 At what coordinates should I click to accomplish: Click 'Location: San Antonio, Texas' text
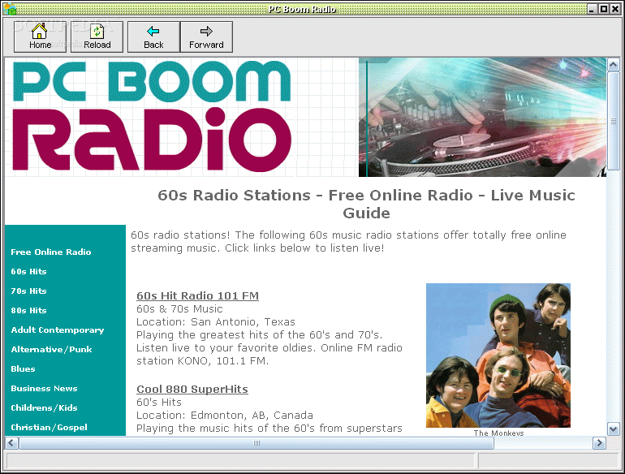216,321
